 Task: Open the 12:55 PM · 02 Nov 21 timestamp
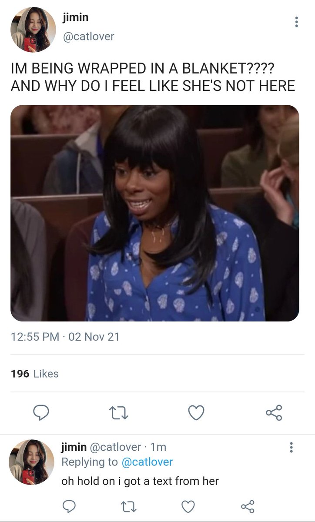pos(65,336)
